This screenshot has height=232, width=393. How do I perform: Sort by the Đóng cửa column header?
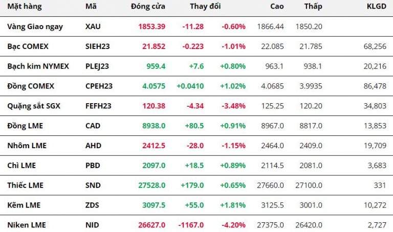148,7
